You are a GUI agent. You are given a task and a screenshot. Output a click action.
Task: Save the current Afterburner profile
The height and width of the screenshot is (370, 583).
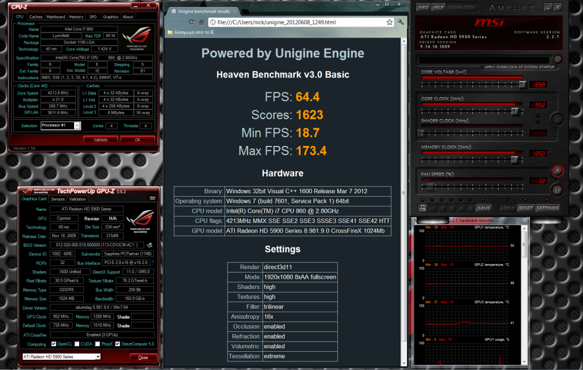(484, 208)
